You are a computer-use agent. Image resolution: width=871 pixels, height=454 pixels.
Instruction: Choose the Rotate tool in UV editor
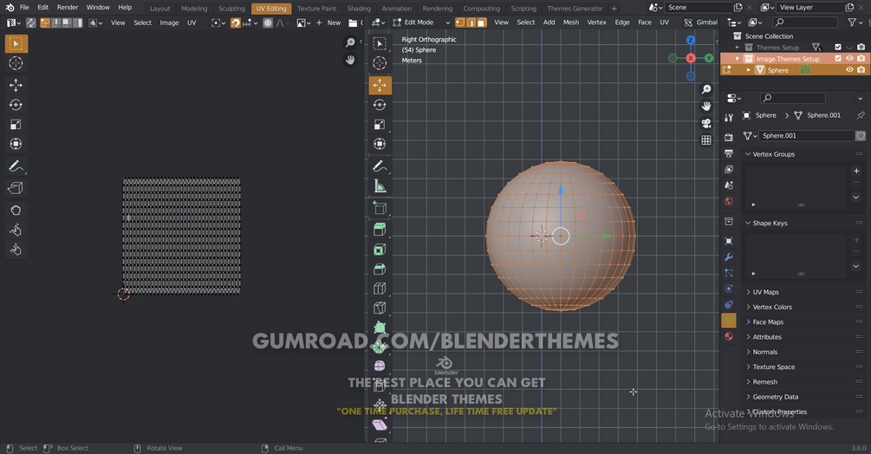16,105
